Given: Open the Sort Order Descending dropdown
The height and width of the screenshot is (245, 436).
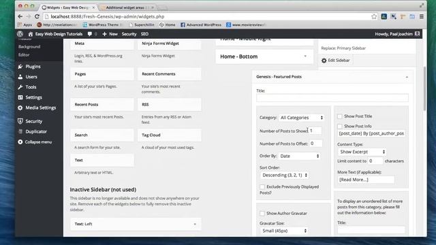Looking at the screenshot, I should tap(285, 176).
